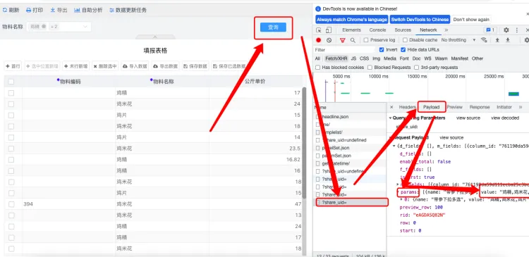Open the Preview tab
The height and width of the screenshot is (257, 529).
point(454,107)
